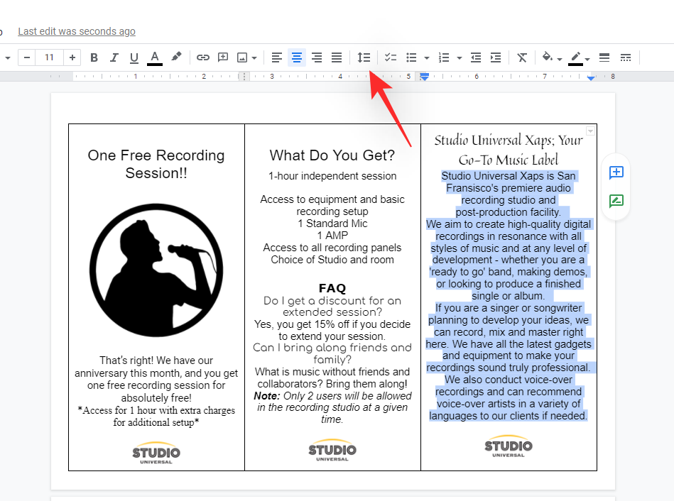The image size is (674, 501).
Task: Expand the bulleted list options dropdown
Action: pos(427,58)
